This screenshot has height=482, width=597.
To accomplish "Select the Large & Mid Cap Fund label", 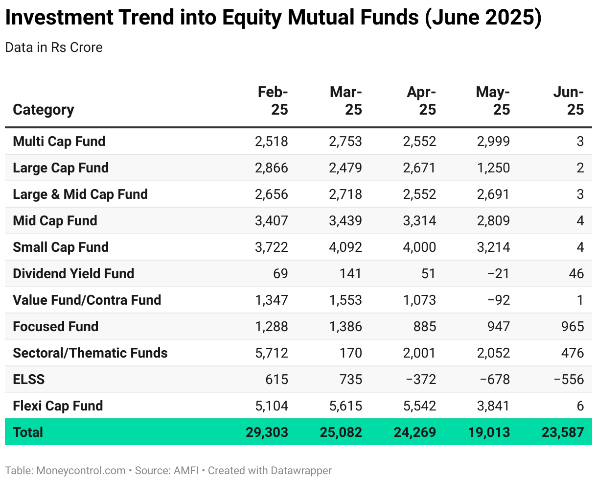I will tap(80, 194).
